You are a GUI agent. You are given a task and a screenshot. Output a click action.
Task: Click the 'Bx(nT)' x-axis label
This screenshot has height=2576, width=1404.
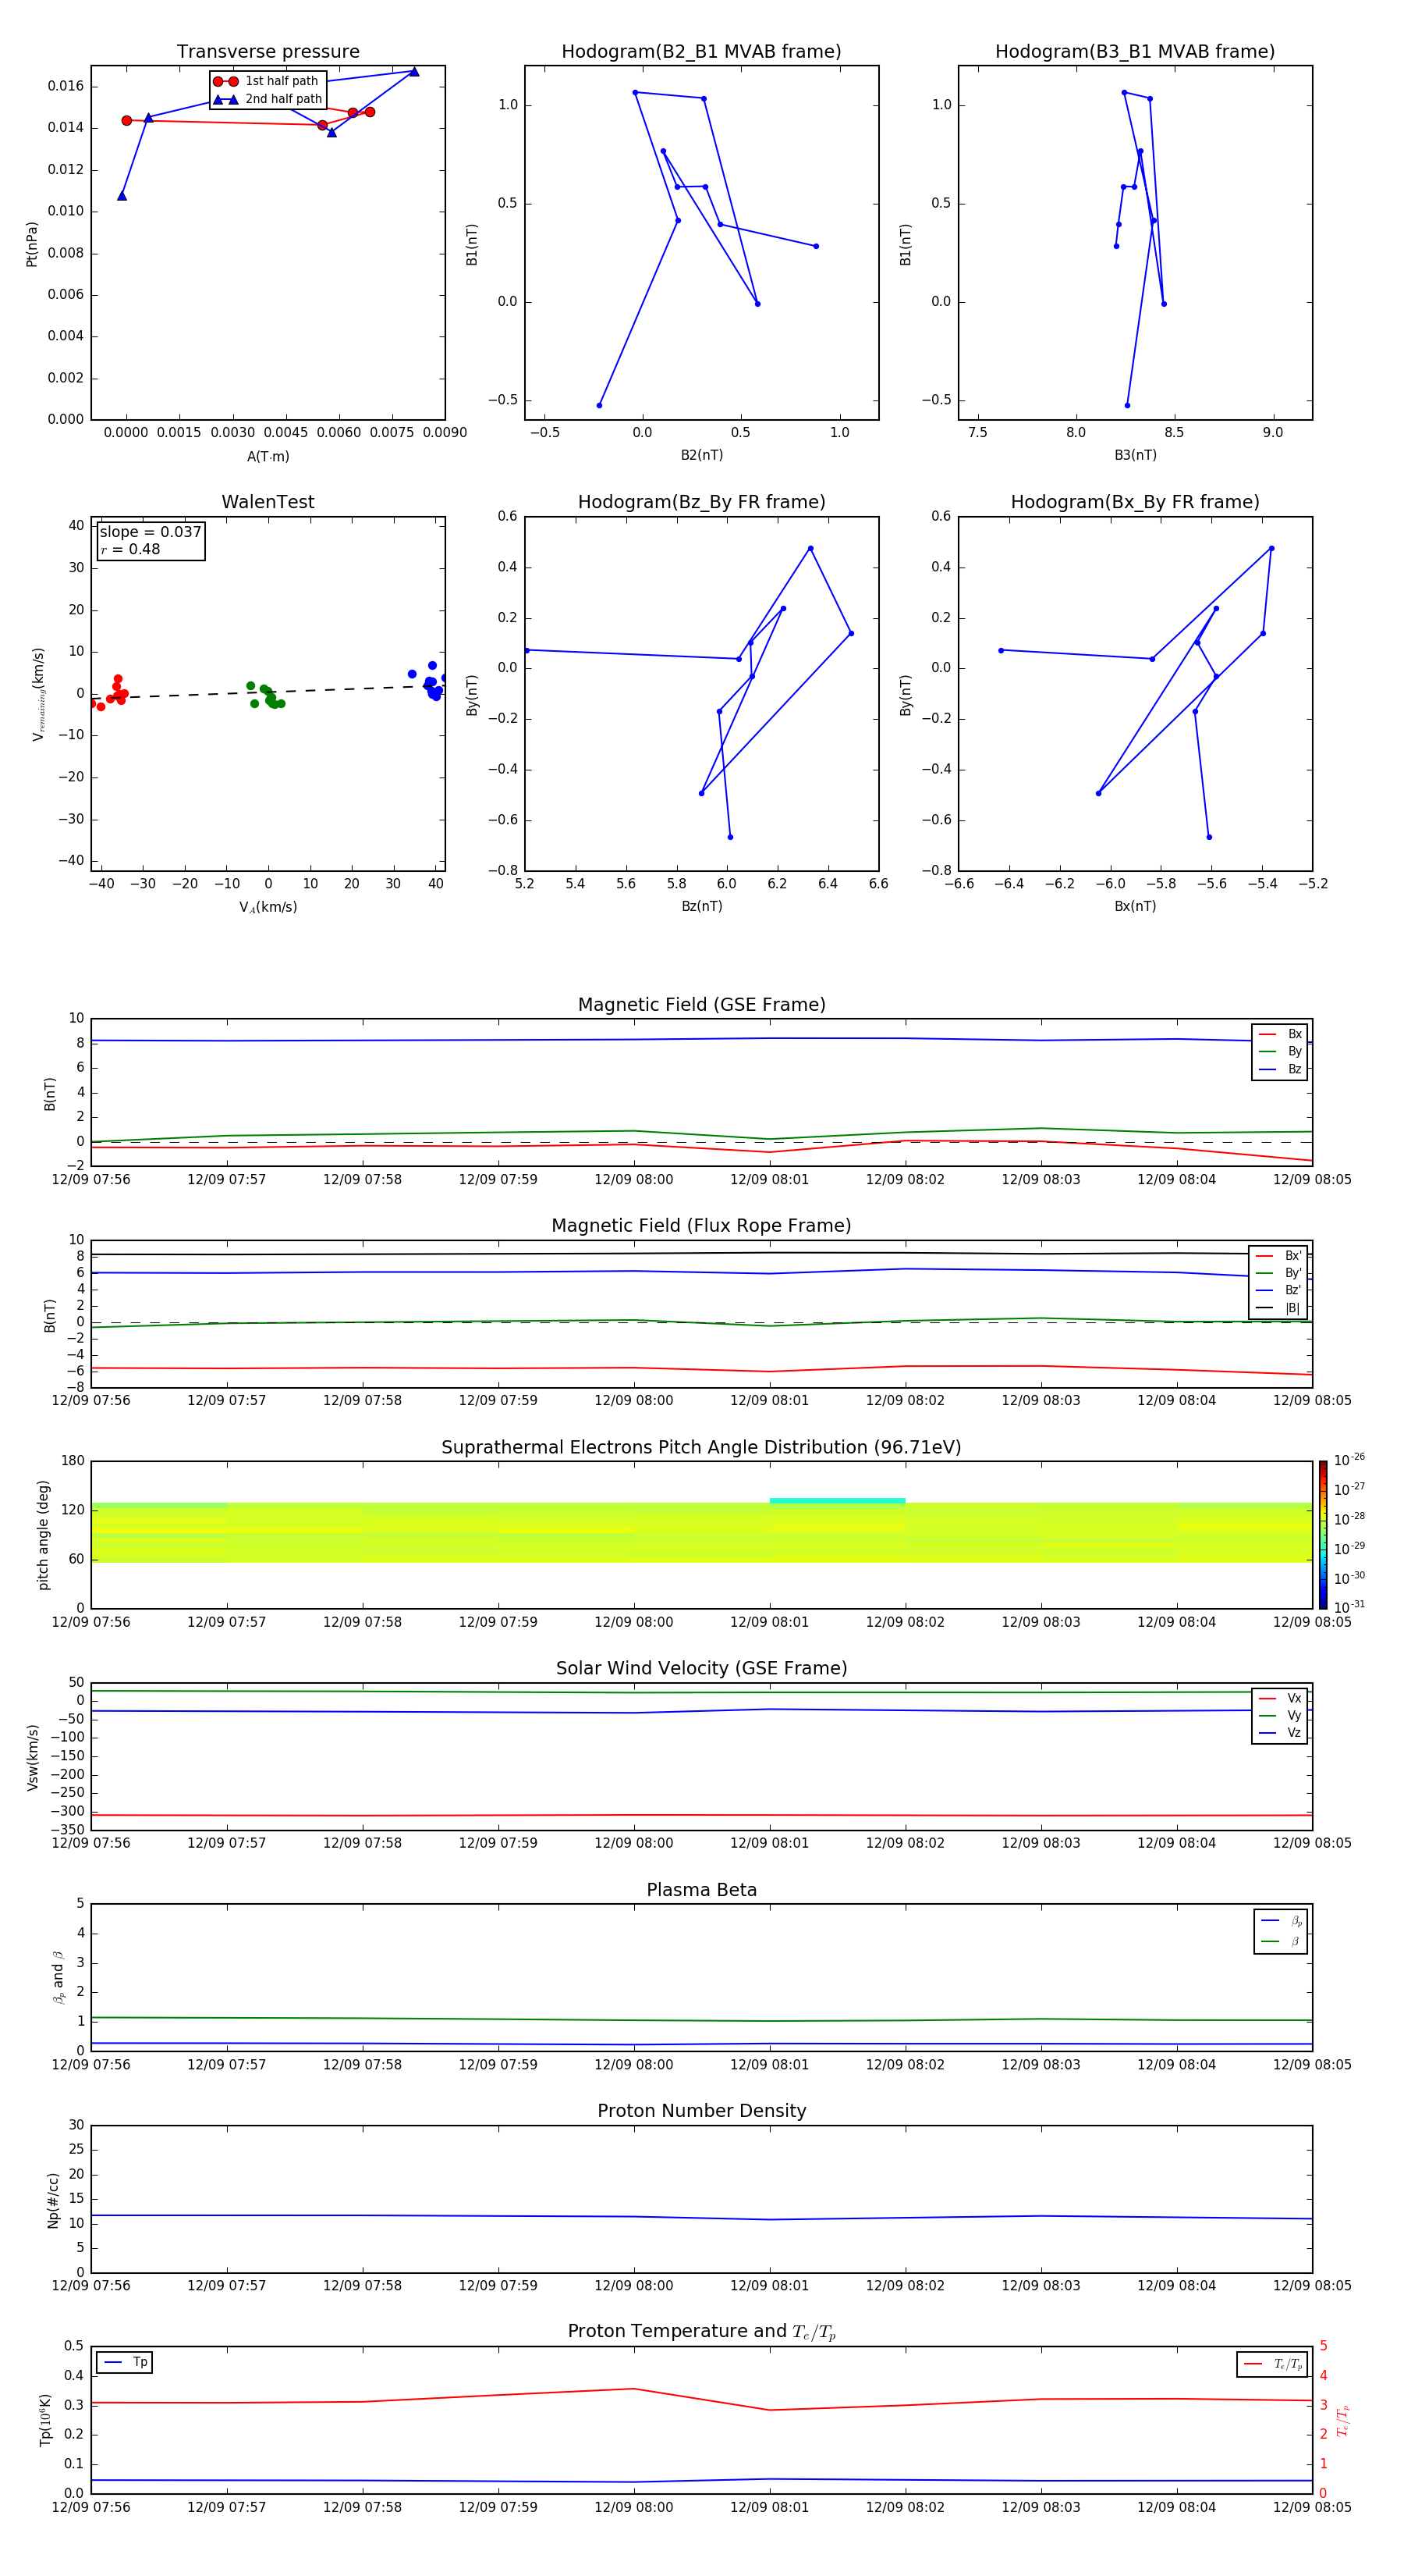[1135, 906]
